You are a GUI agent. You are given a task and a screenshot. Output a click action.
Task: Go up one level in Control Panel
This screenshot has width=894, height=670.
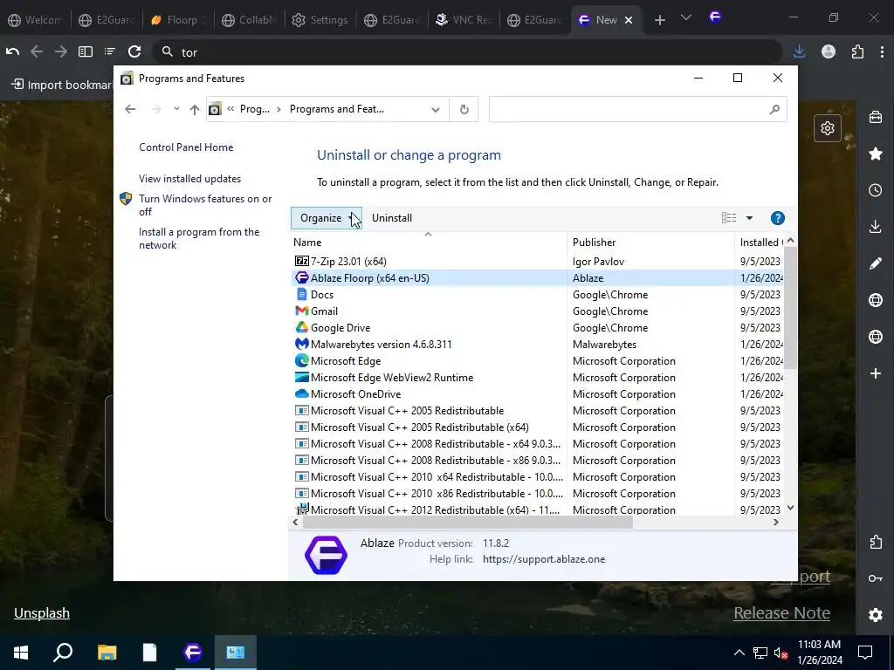pos(195,109)
